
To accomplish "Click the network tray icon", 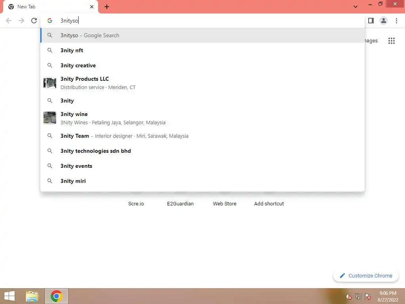I will point(358,296).
